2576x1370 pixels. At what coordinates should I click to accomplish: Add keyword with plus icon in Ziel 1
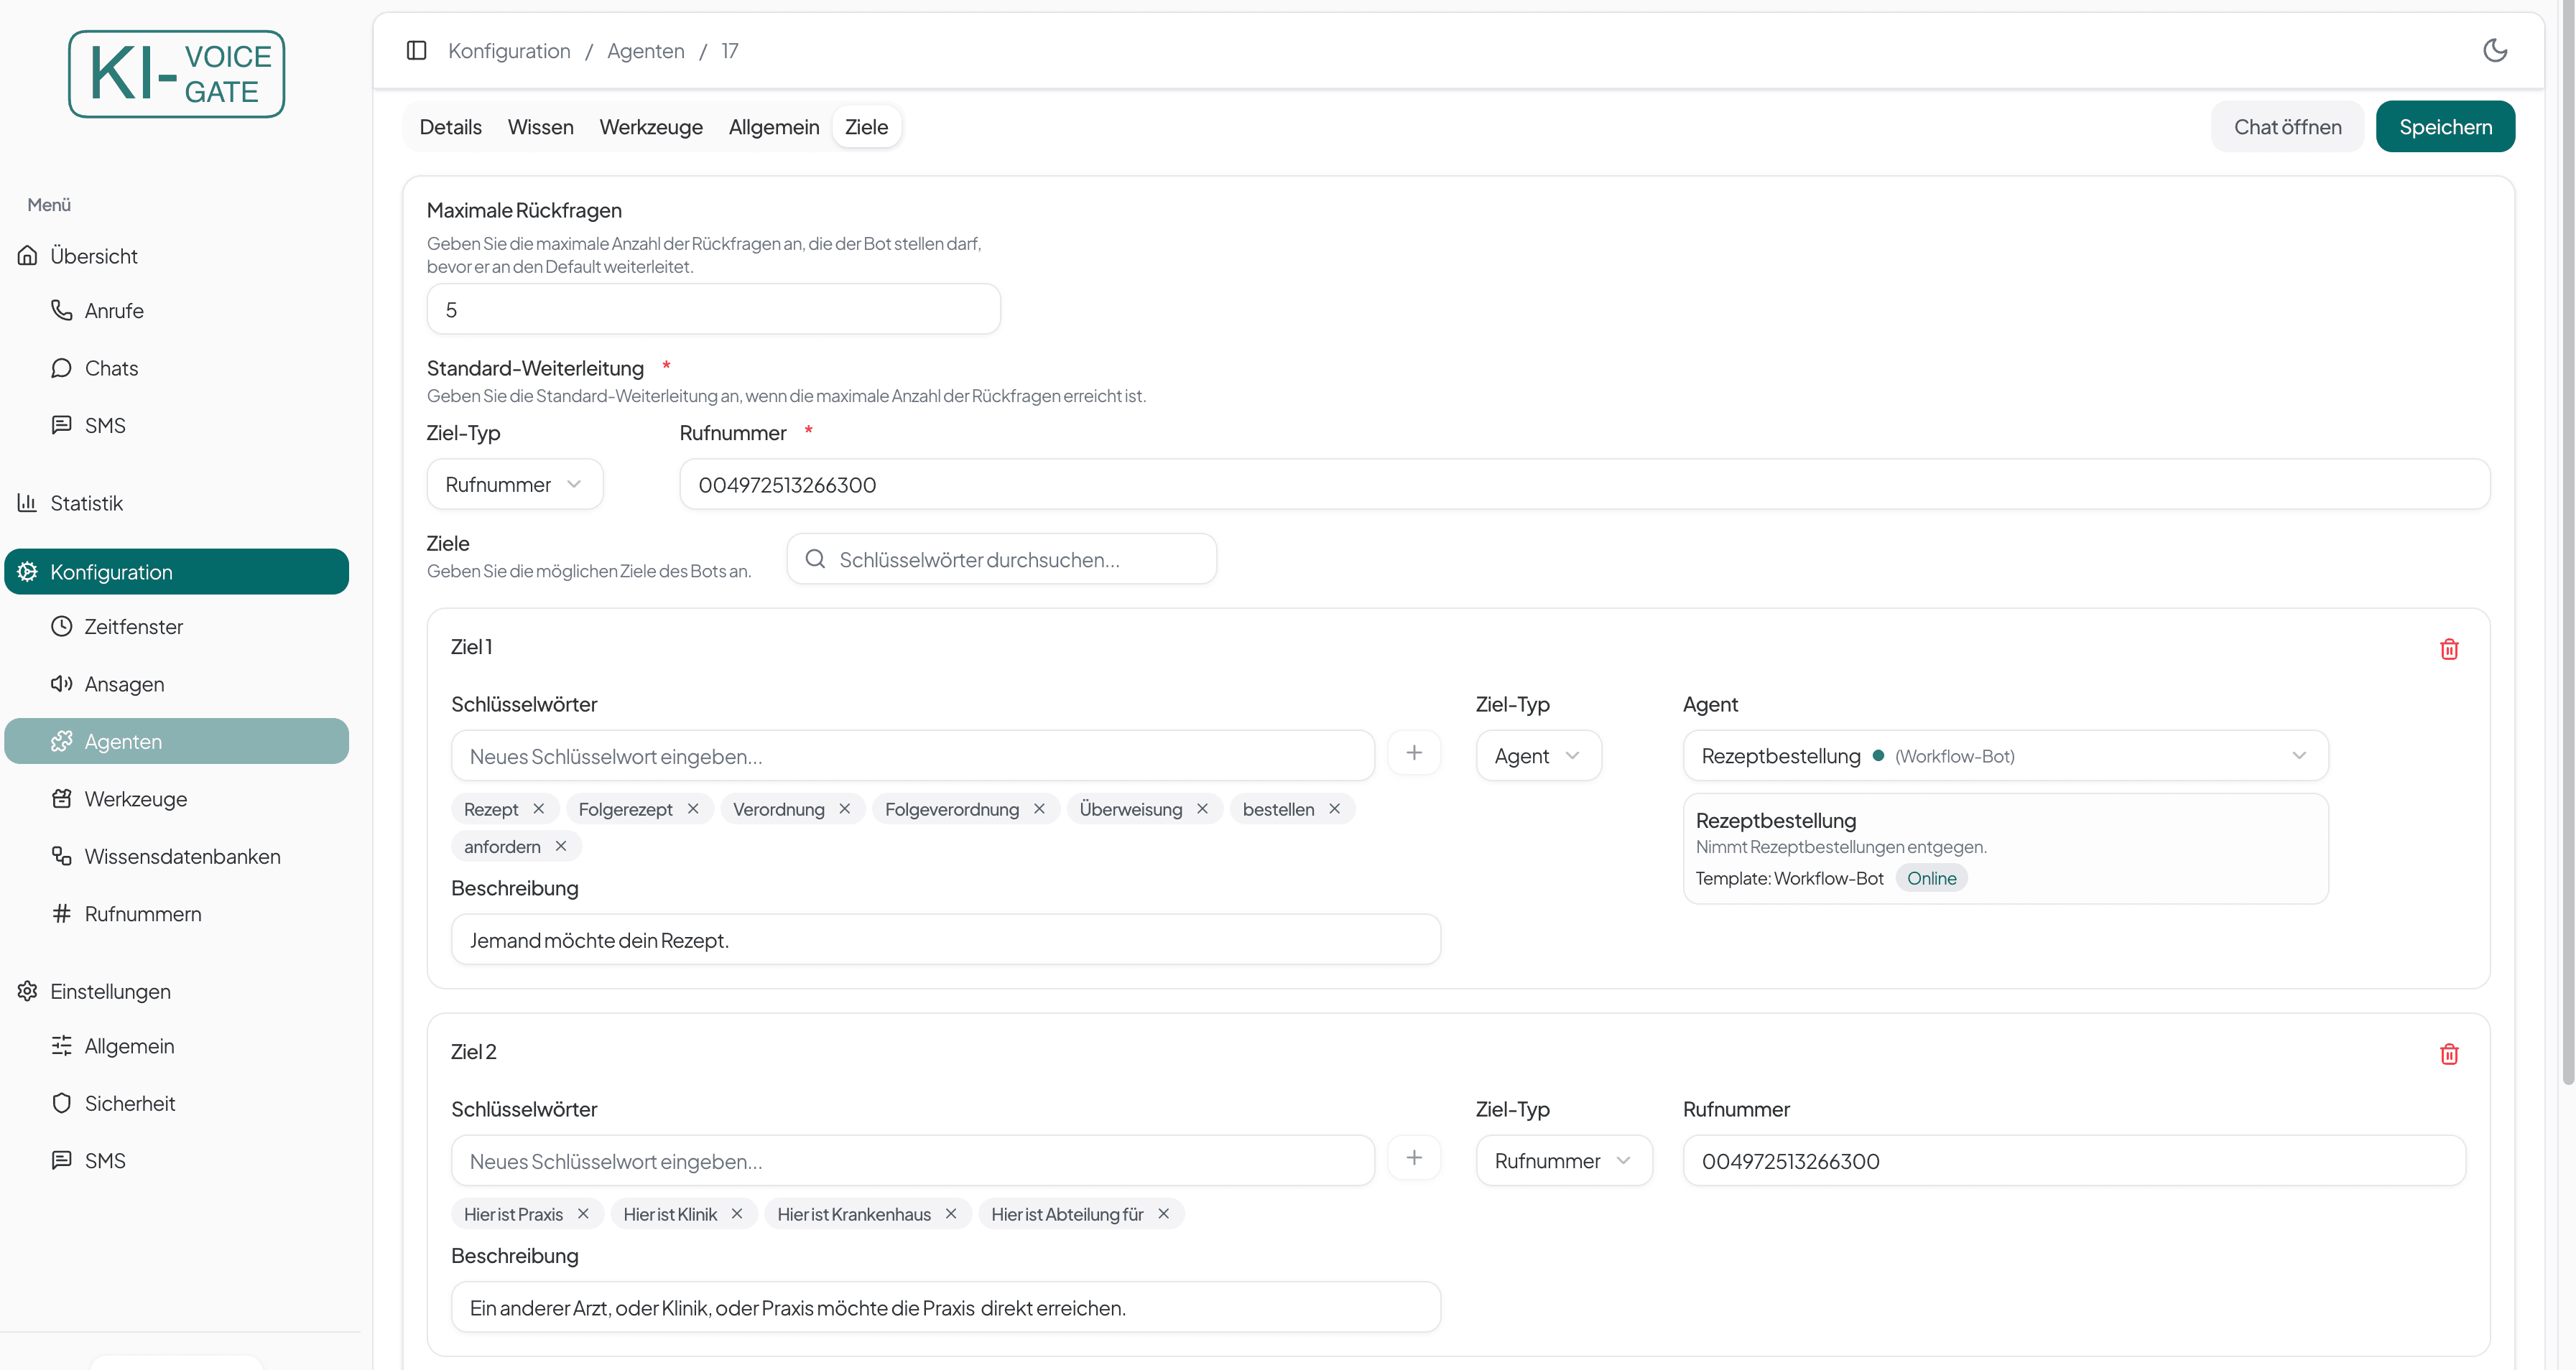pos(1413,753)
